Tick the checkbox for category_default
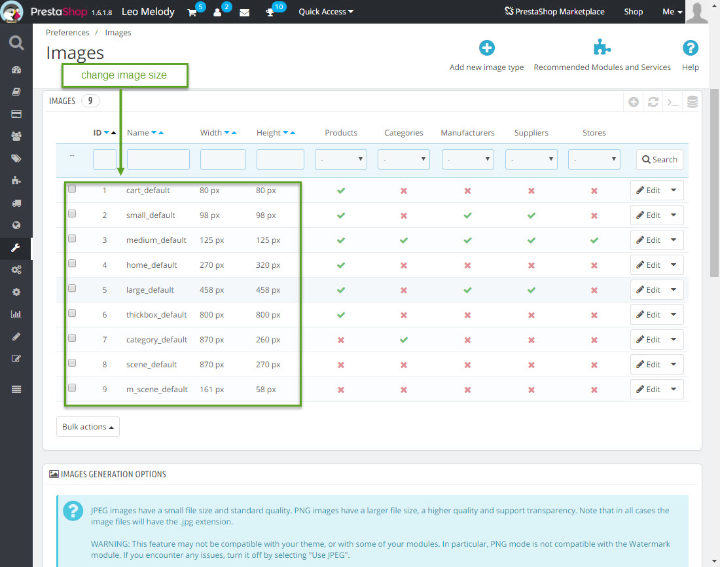 [72, 338]
